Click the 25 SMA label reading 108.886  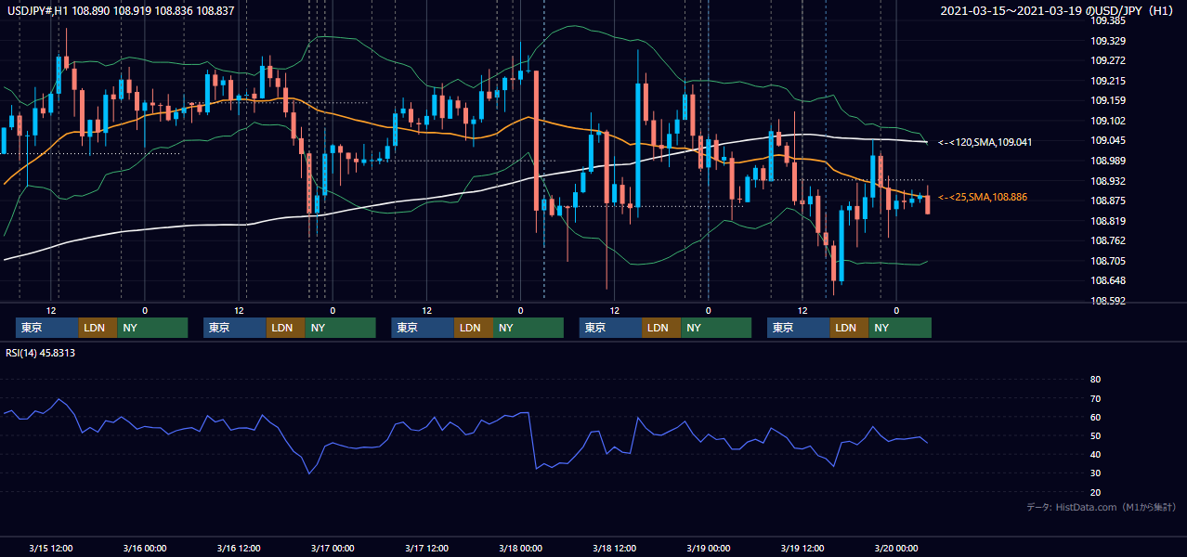point(983,197)
